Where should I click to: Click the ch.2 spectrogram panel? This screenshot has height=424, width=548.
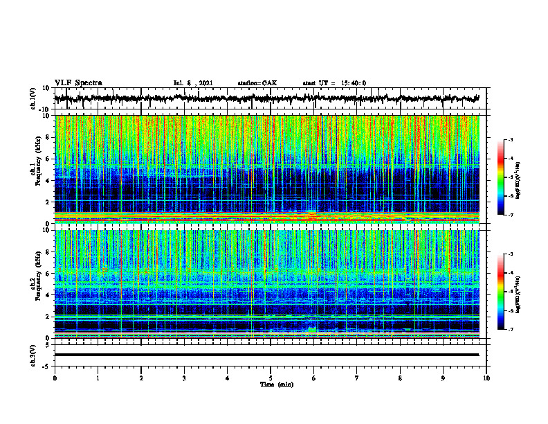coord(266,284)
